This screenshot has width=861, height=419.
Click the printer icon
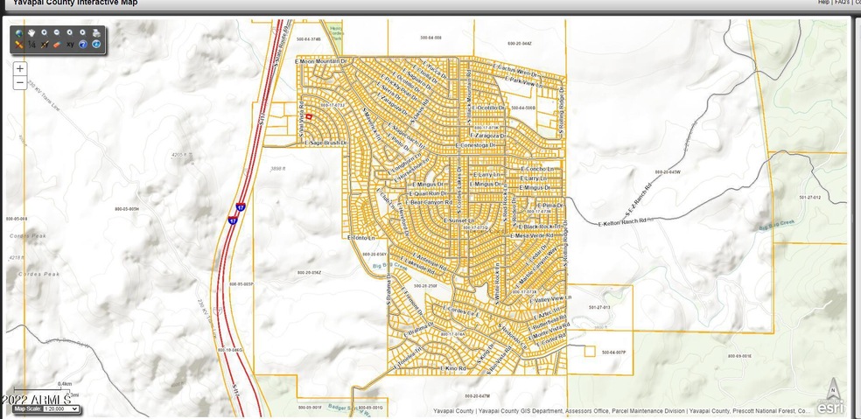tap(96, 33)
